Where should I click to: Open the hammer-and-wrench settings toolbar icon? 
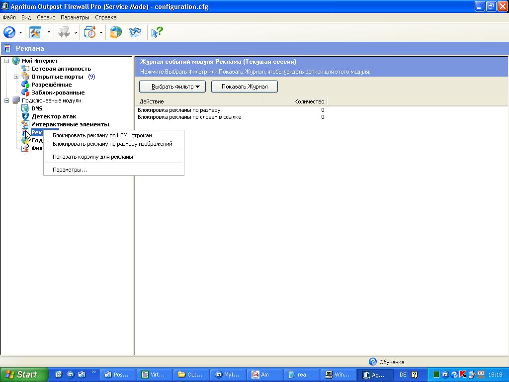(x=35, y=32)
